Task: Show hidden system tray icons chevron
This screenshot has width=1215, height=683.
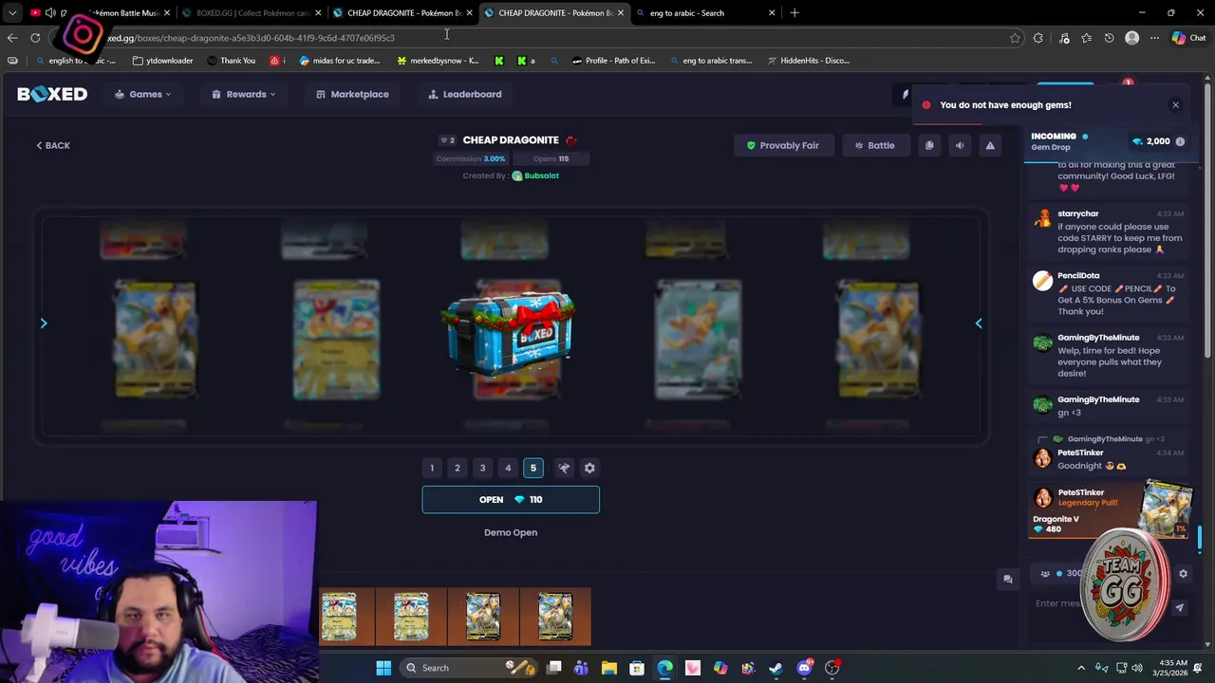Action: click(x=1080, y=668)
